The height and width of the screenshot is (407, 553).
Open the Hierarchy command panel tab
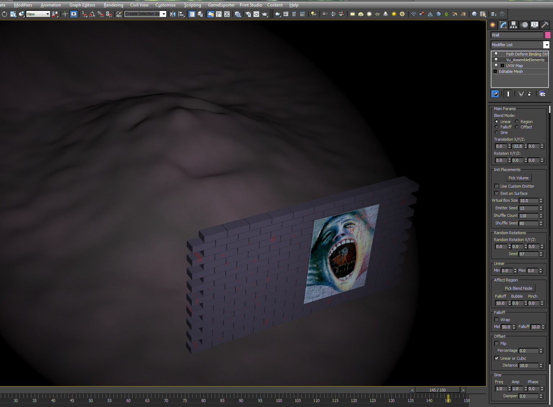[514, 25]
